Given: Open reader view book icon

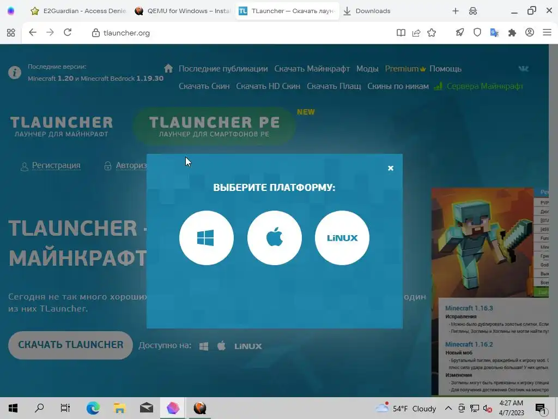Looking at the screenshot, I should 401,33.
